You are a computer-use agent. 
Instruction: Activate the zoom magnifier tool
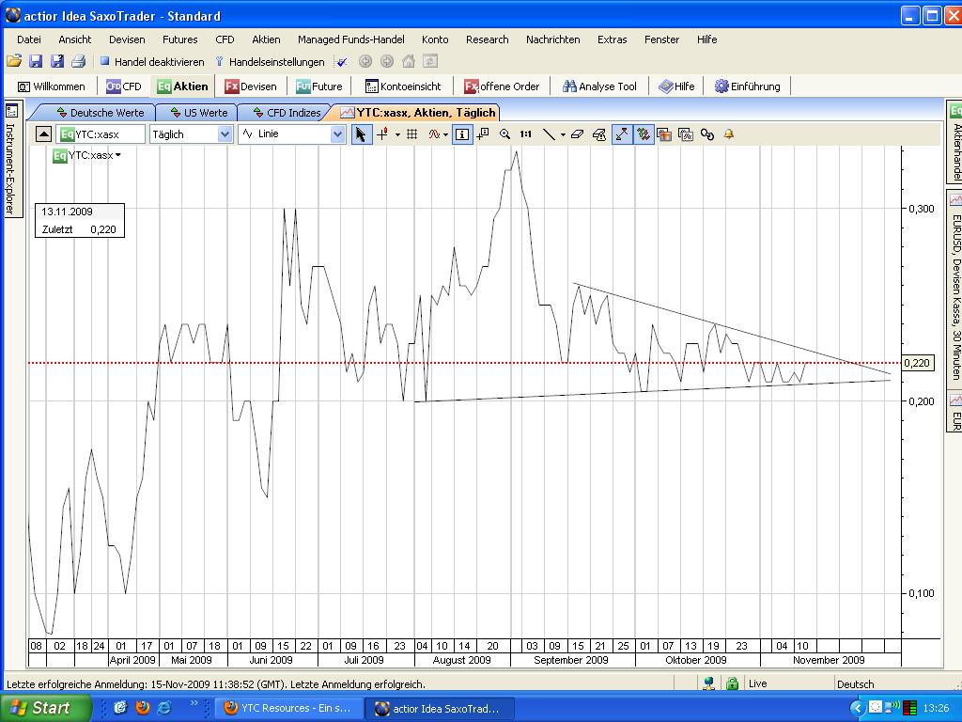coord(505,134)
